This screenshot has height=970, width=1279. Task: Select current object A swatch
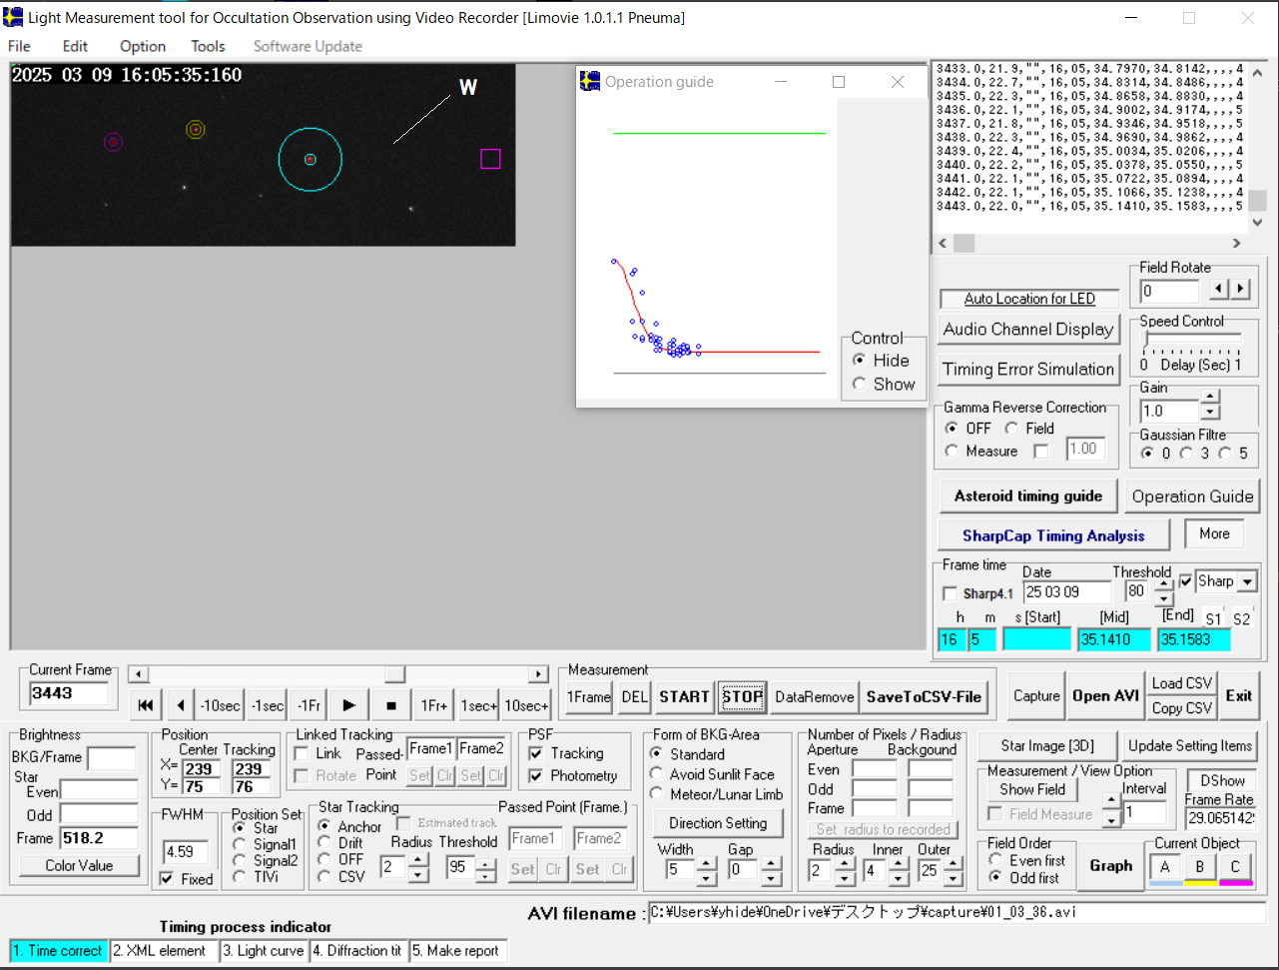click(1165, 868)
